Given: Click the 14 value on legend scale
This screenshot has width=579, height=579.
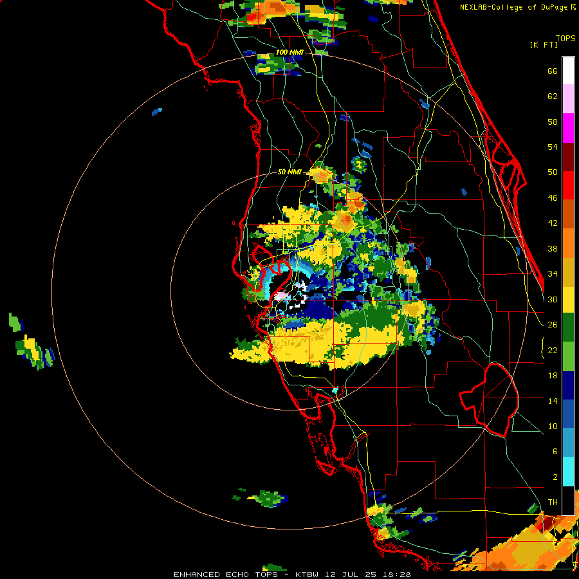Looking at the screenshot, I should click(553, 401).
